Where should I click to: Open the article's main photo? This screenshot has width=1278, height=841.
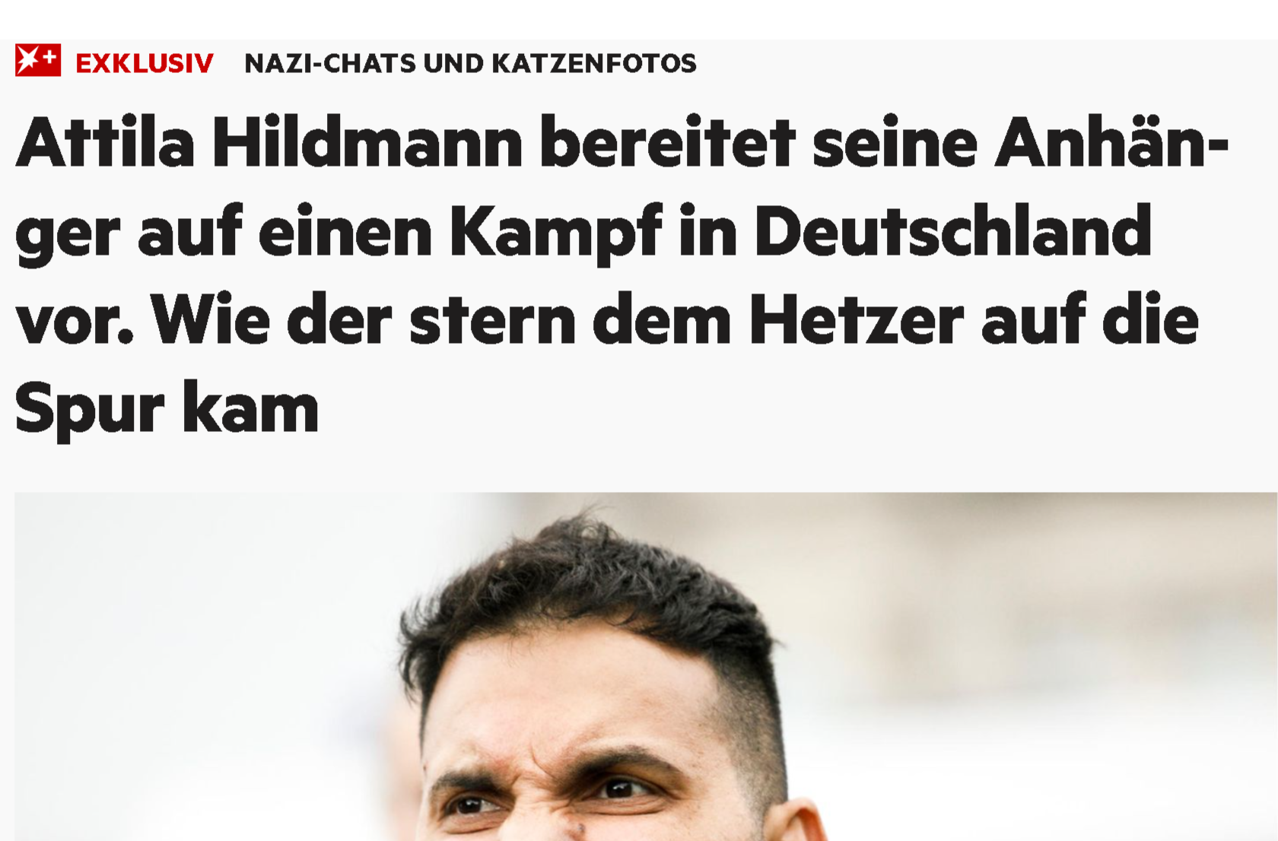[x=646, y=666]
